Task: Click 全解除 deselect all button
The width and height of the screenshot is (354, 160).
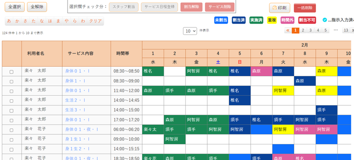Action: pos(37,7)
